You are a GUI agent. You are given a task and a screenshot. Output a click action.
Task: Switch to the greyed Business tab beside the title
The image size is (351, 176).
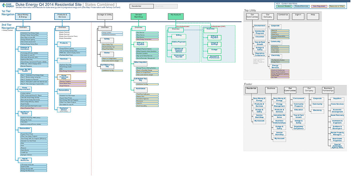pos(165,6)
